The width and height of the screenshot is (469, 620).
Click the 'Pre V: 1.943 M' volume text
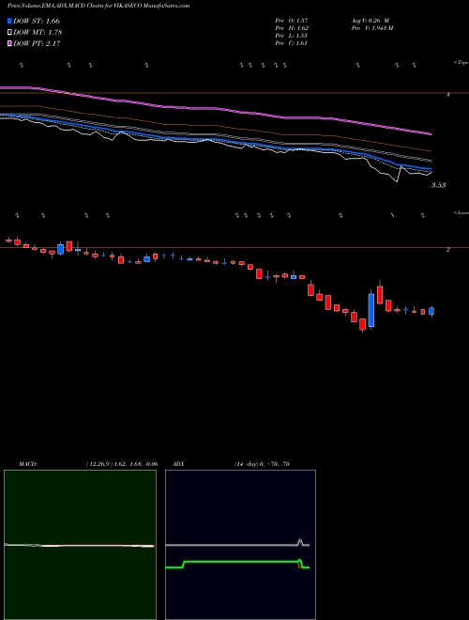click(371, 28)
